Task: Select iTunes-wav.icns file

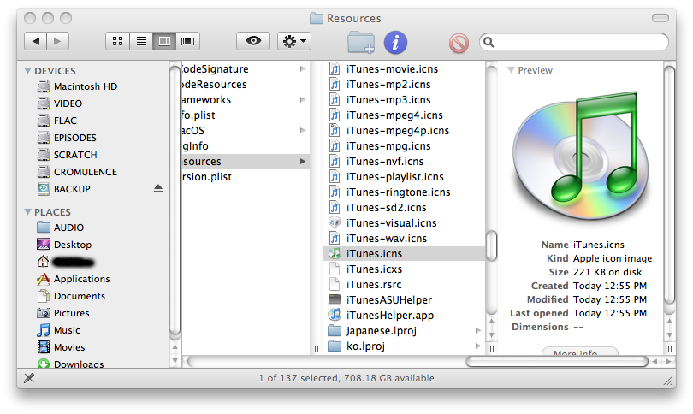Action: coord(404,238)
